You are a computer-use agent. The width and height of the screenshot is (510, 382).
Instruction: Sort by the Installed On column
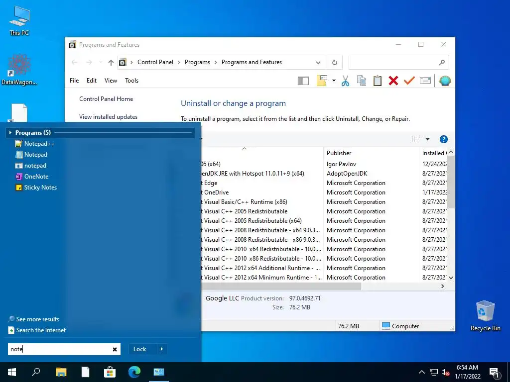(434, 153)
